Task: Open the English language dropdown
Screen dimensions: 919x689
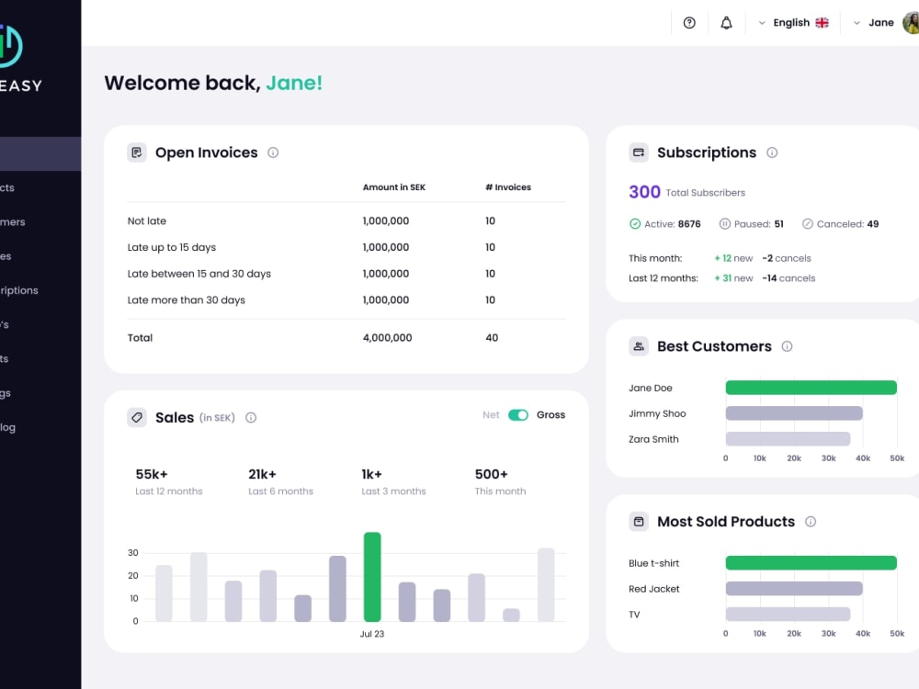Action: click(792, 22)
